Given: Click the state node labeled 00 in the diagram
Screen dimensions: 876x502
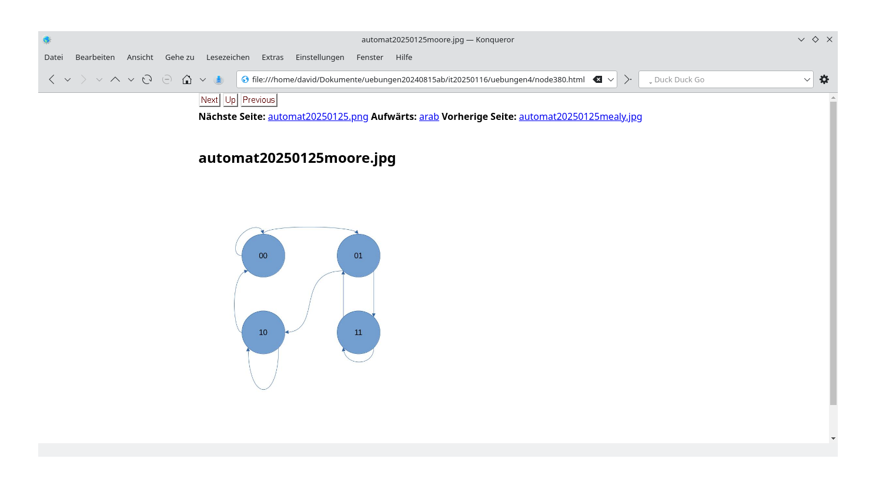Looking at the screenshot, I should coord(263,255).
